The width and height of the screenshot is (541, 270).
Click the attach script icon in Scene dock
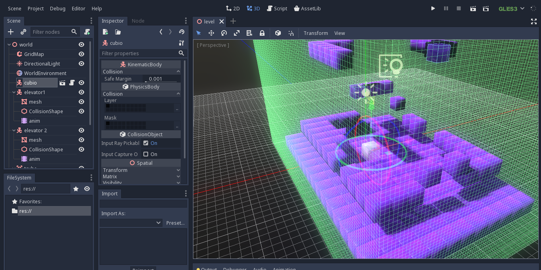(x=87, y=32)
